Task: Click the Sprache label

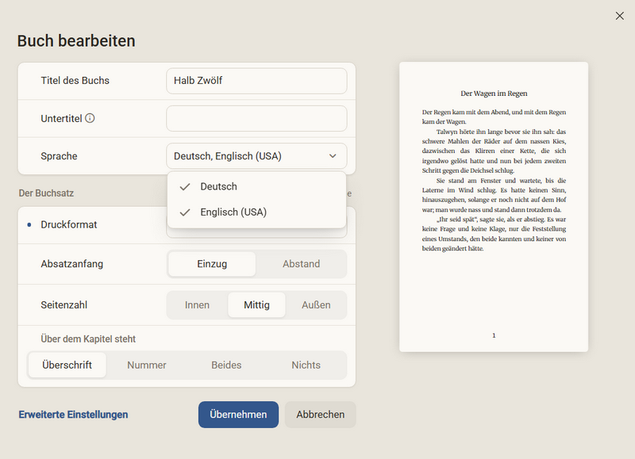Action: 59,156
